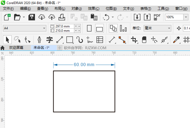Open the undo history dropdown arrow
This screenshot has width=190, height=128.
click(x=113, y=17)
